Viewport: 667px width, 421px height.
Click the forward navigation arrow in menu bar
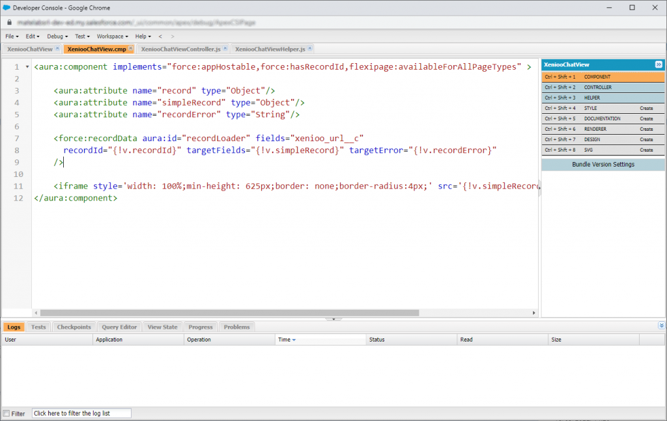[171, 36]
